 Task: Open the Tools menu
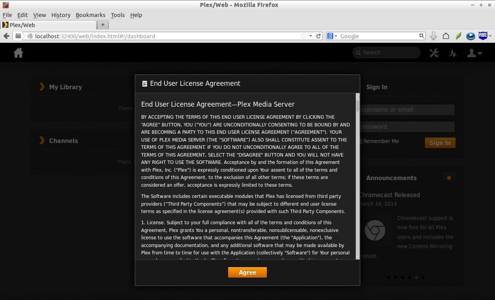[118, 15]
